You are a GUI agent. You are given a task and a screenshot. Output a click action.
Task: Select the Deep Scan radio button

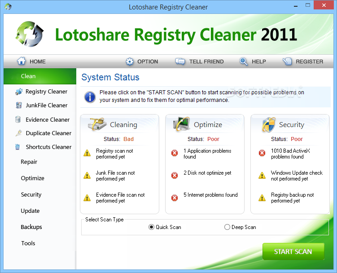tap(227, 227)
